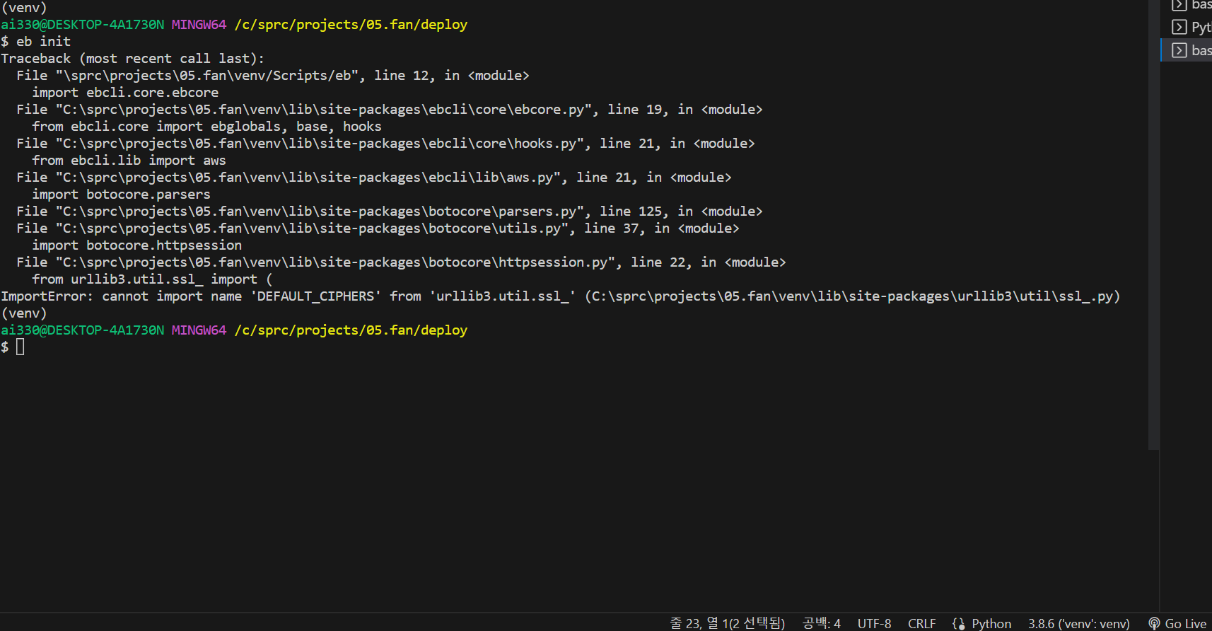Select the Python terminal in the terminal list
This screenshot has height=631, width=1212.
1191,27
